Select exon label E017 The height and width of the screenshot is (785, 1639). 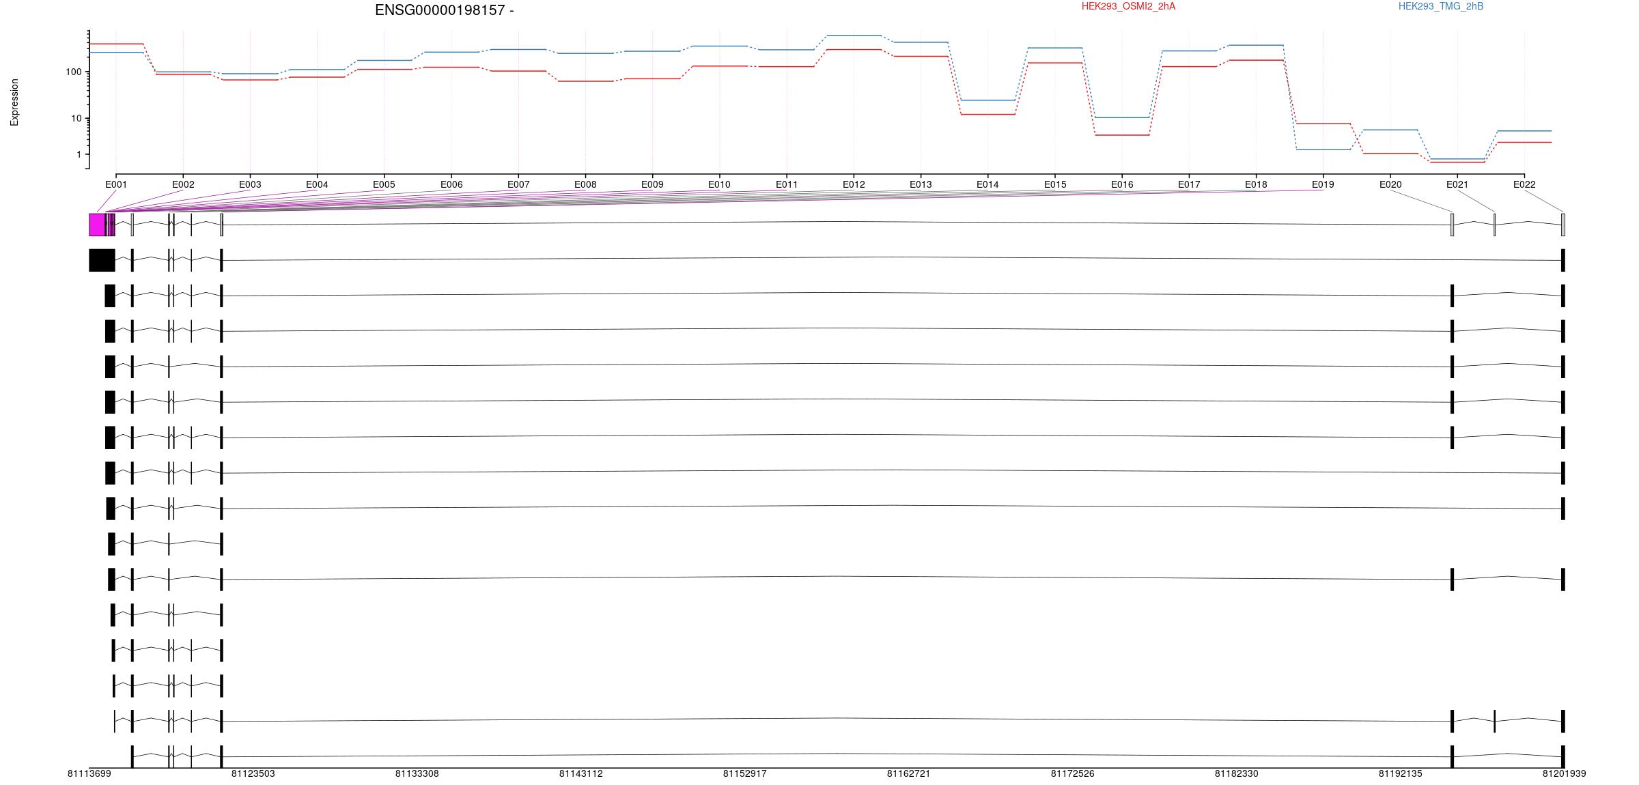click(1189, 184)
